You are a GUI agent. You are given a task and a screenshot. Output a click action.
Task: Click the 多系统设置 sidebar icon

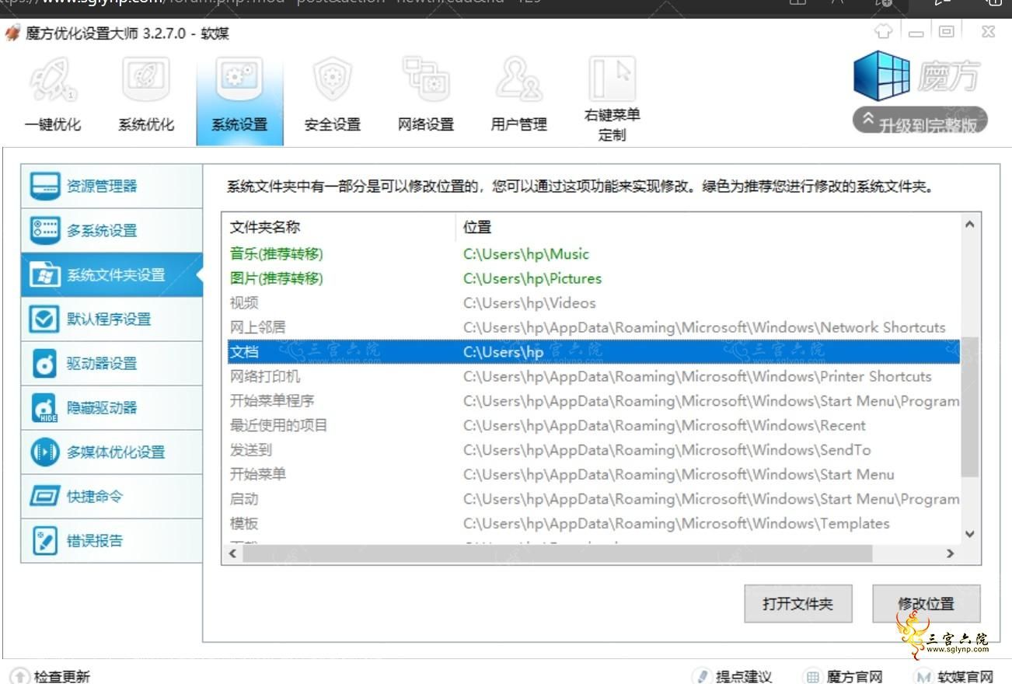pyautogui.click(x=44, y=230)
